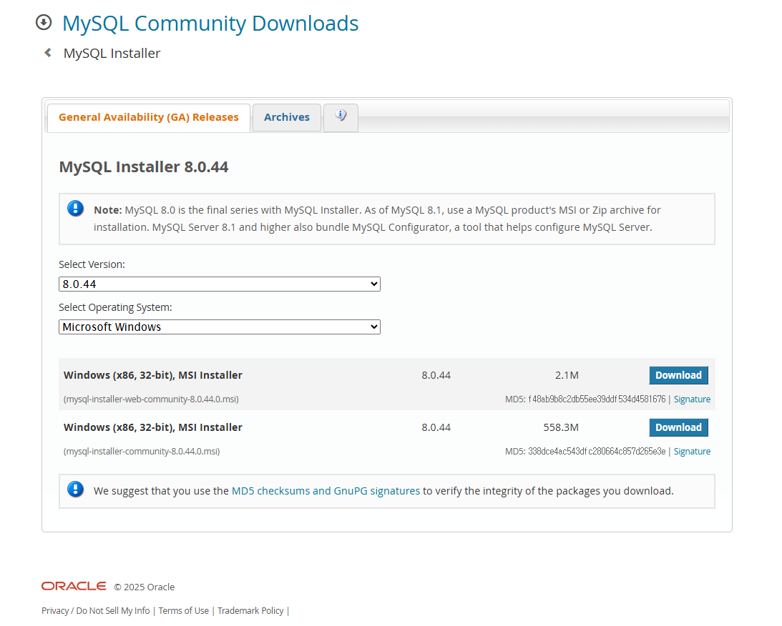Download the 2.1M web community MSI installer
The height and width of the screenshot is (626, 782).
point(678,375)
